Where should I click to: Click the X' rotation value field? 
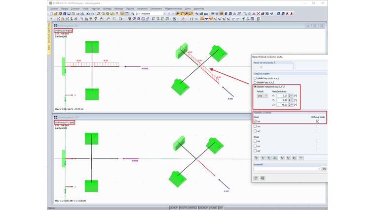282,95
